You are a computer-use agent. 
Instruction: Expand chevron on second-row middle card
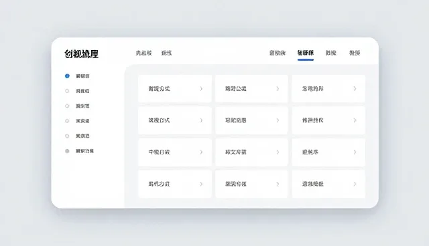point(278,120)
